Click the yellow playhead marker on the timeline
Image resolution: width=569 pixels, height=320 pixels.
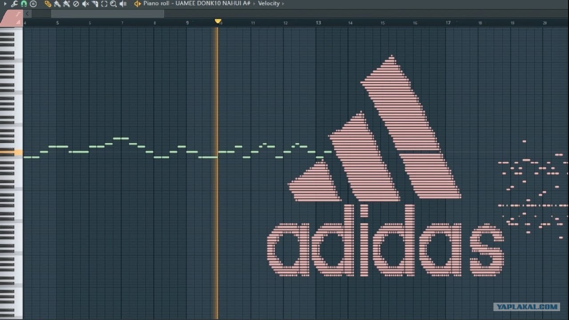point(218,21)
